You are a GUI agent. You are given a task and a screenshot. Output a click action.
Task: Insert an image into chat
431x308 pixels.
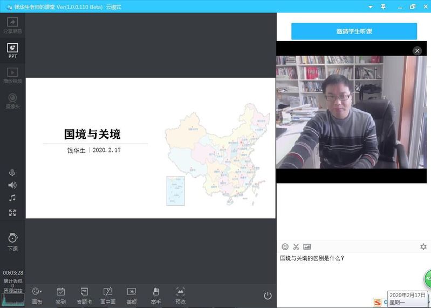pyautogui.click(x=307, y=246)
